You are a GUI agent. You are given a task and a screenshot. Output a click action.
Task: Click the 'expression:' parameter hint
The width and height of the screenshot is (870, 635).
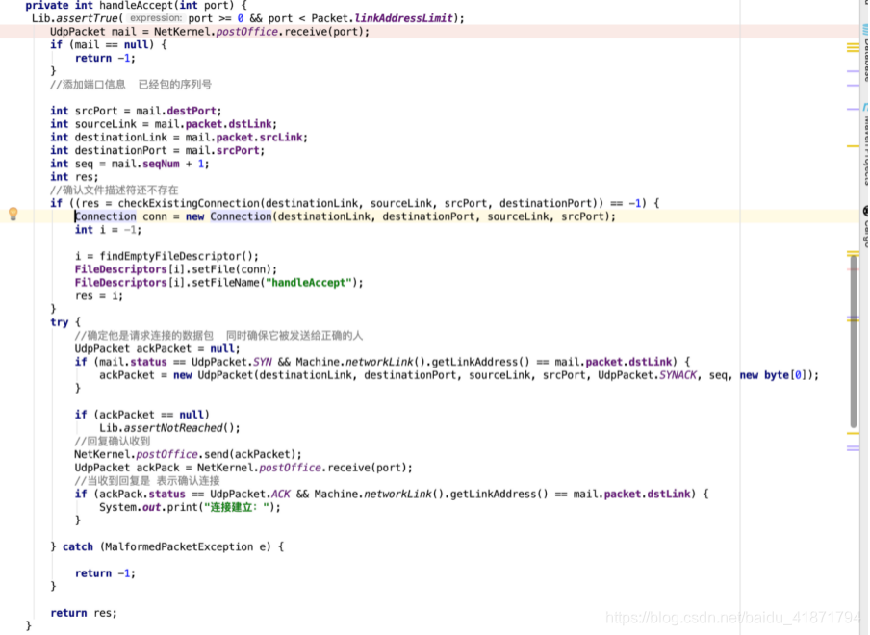[156, 18]
